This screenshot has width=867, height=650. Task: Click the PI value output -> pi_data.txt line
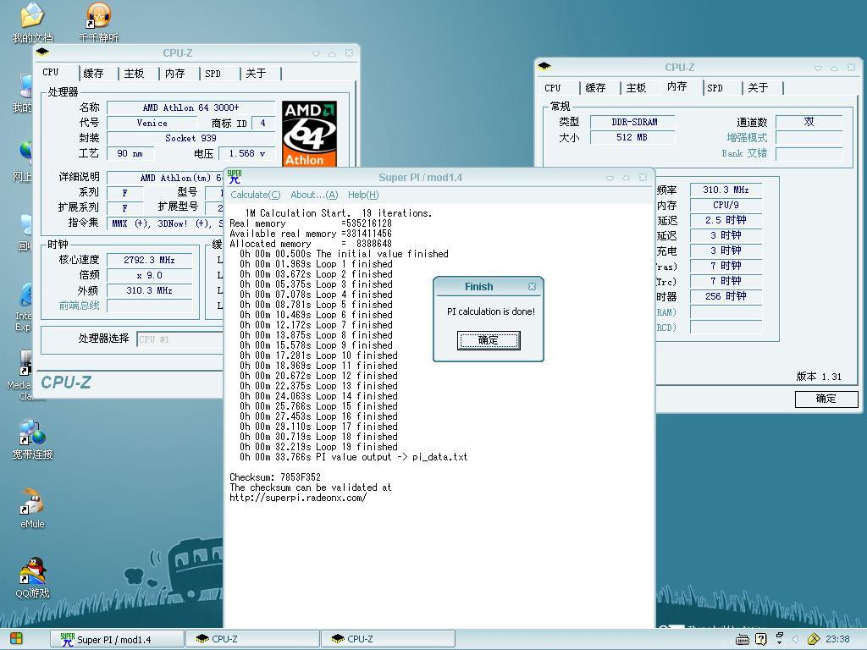(x=354, y=457)
